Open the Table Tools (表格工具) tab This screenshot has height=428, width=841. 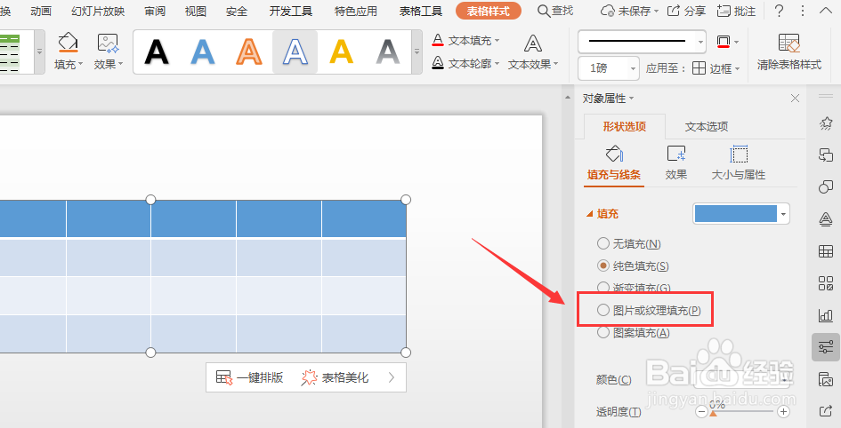[x=420, y=11]
